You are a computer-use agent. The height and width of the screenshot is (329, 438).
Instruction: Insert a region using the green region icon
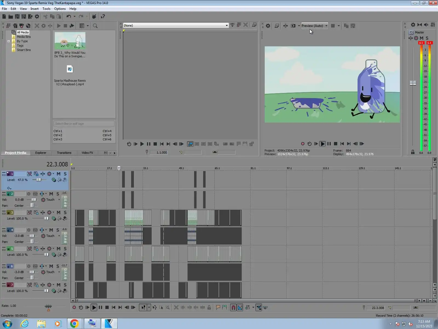point(224,308)
